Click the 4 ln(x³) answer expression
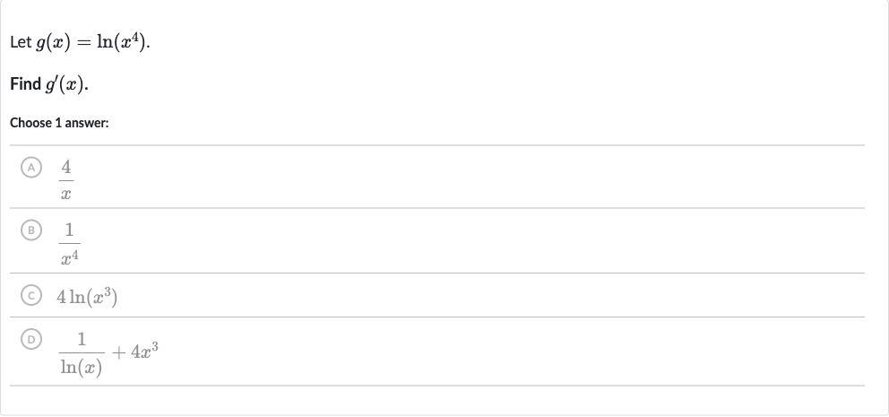The width and height of the screenshot is (889, 417). (x=87, y=297)
